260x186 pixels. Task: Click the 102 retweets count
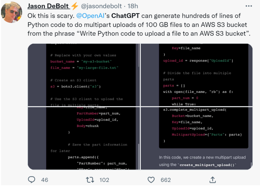(104, 180)
